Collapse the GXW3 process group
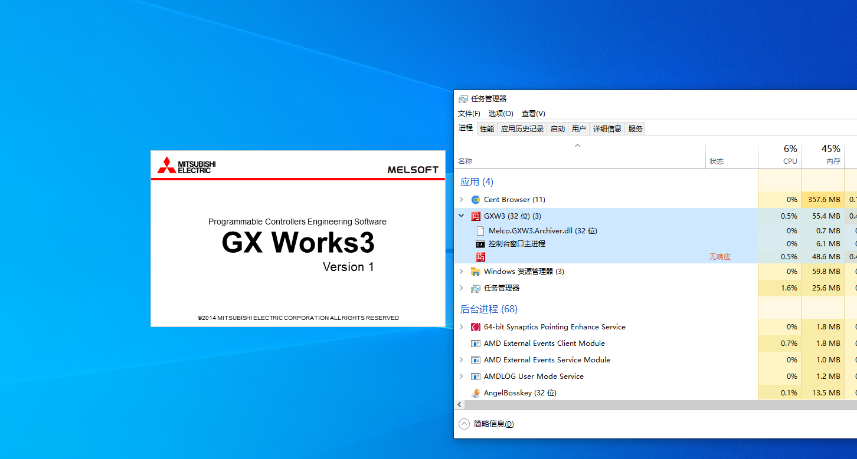The image size is (857, 459). coord(462,216)
